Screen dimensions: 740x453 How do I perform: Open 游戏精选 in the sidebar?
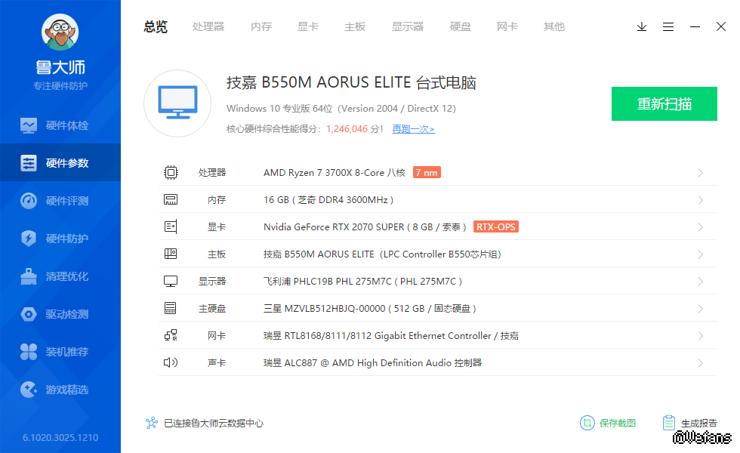(x=60, y=390)
